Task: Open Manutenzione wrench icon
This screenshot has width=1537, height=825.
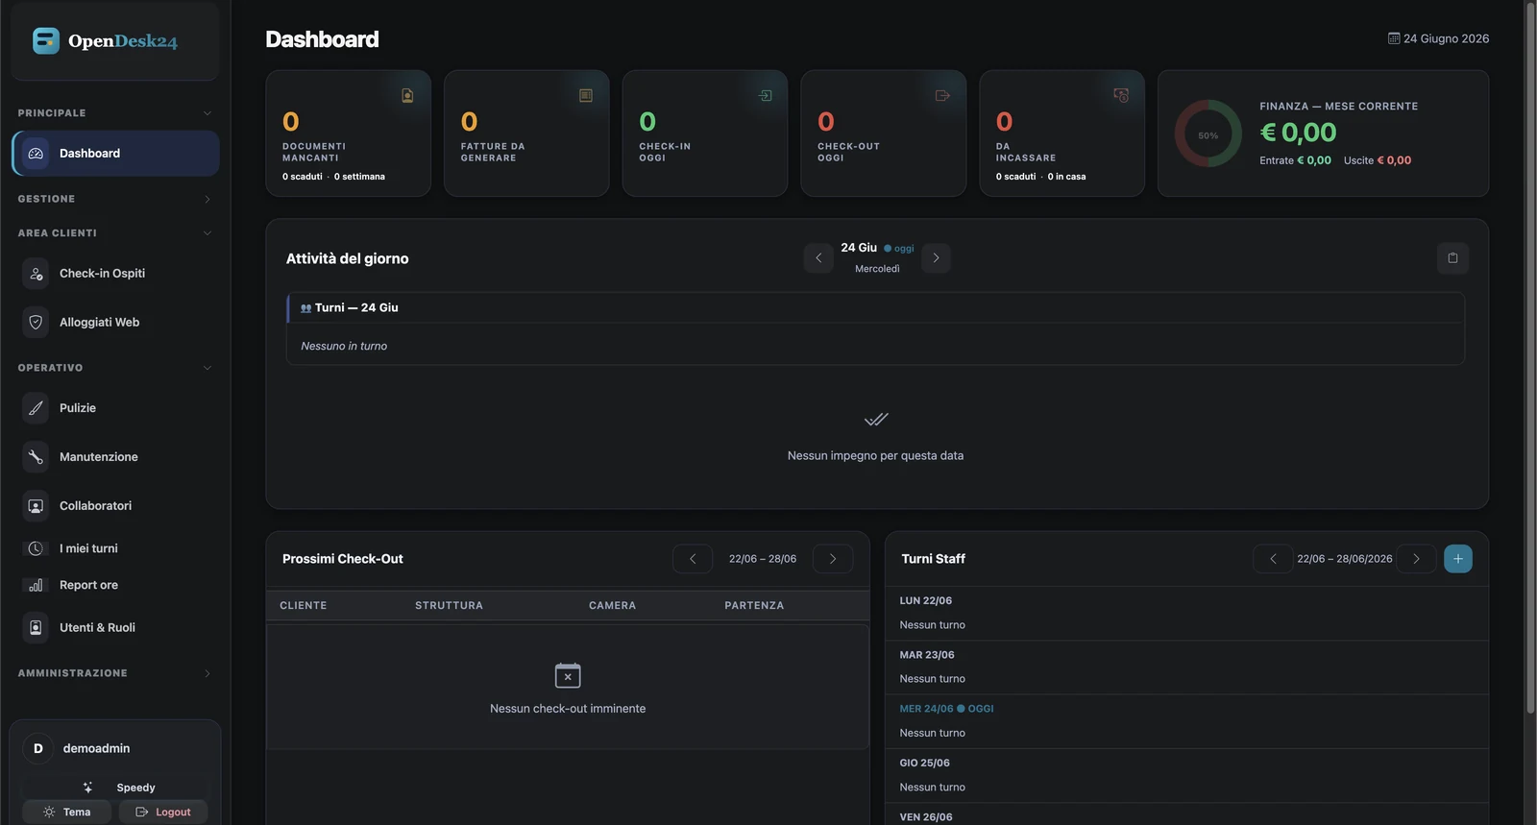Action: (36, 457)
